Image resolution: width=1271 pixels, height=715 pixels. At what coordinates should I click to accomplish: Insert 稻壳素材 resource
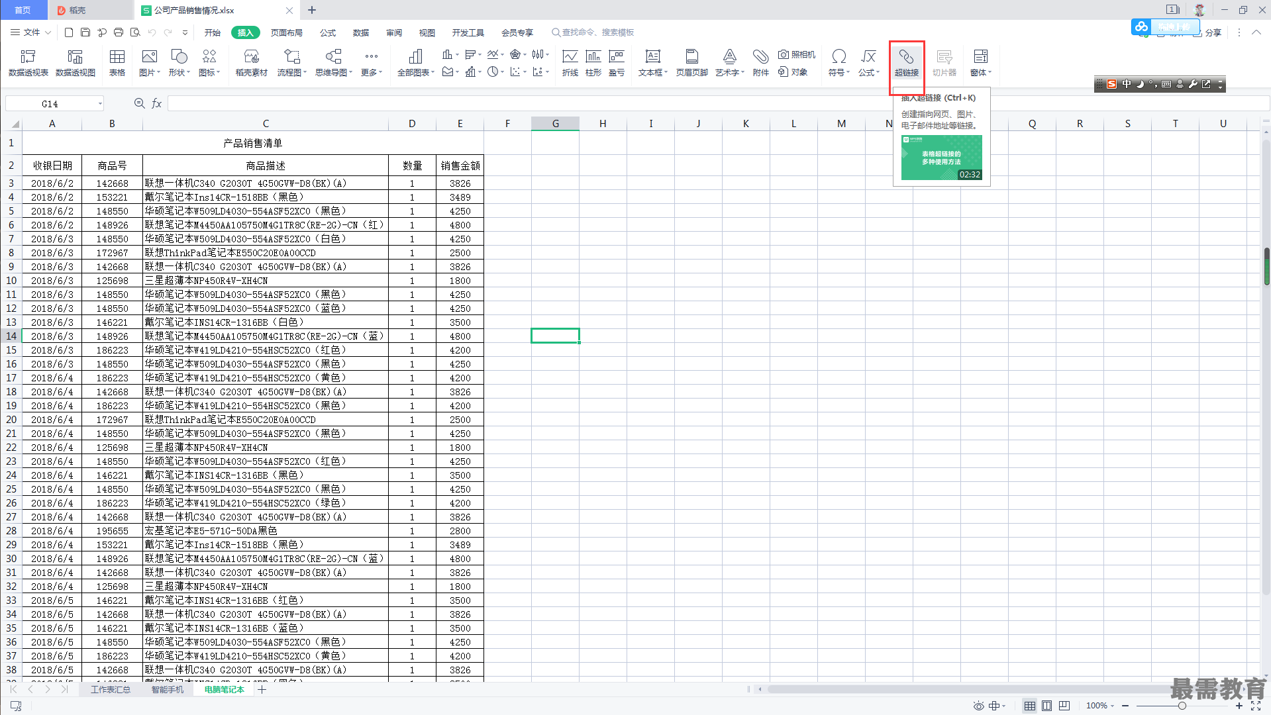[x=252, y=63]
